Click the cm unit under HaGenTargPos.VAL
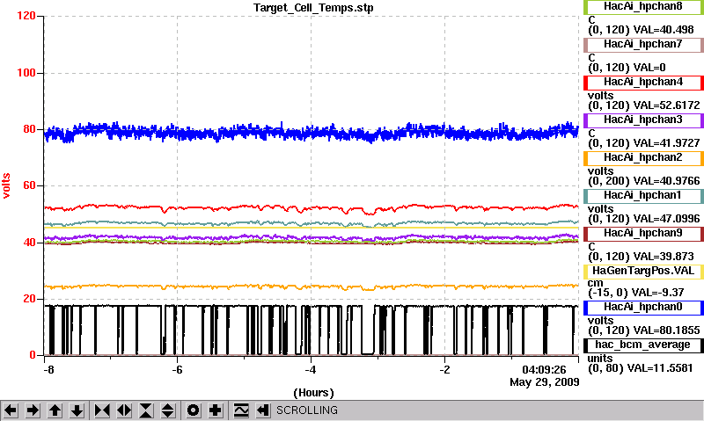704x421 pixels. 596,283
